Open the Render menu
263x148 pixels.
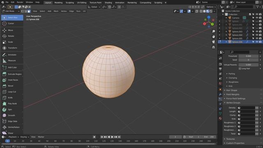coord(20,2)
